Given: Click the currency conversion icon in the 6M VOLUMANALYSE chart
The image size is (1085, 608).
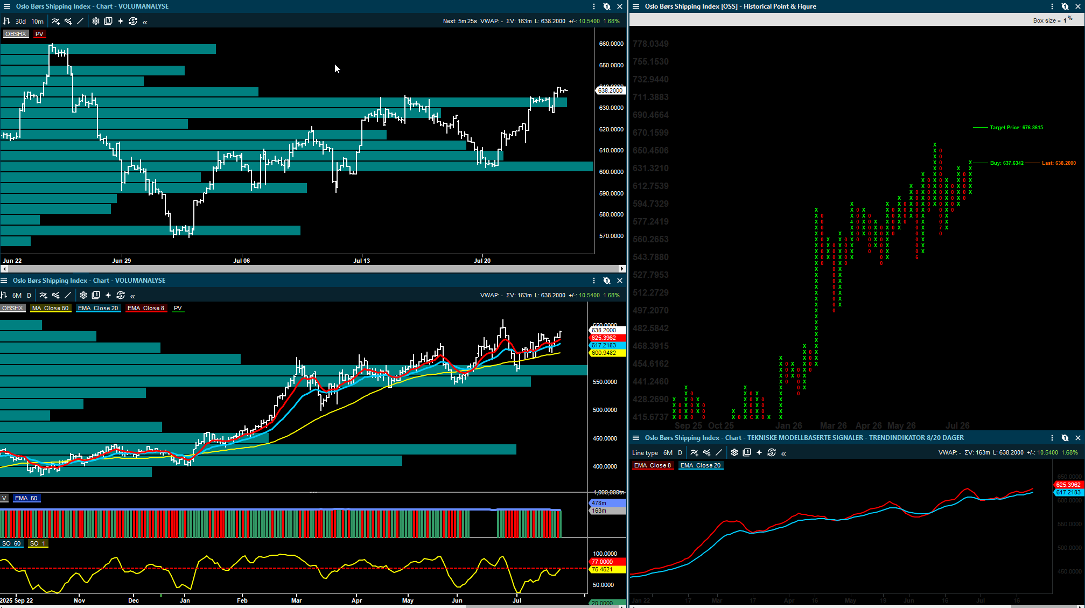Looking at the screenshot, I should [x=121, y=295].
